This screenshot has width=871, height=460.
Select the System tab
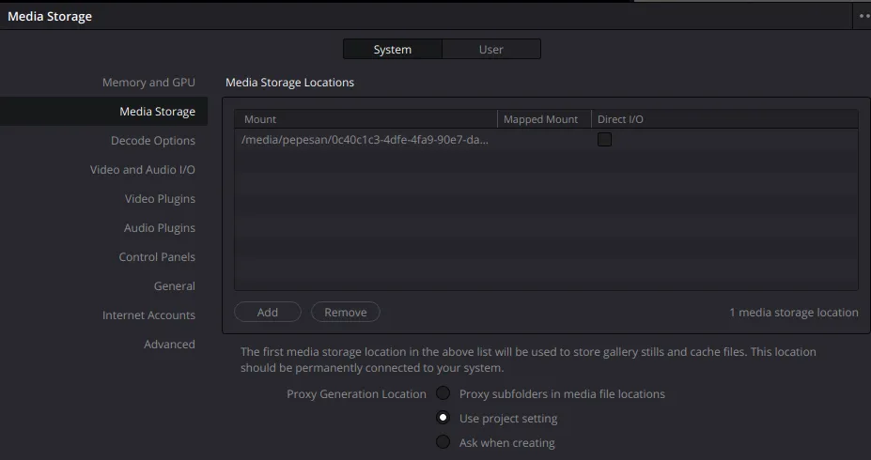click(x=392, y=49)
